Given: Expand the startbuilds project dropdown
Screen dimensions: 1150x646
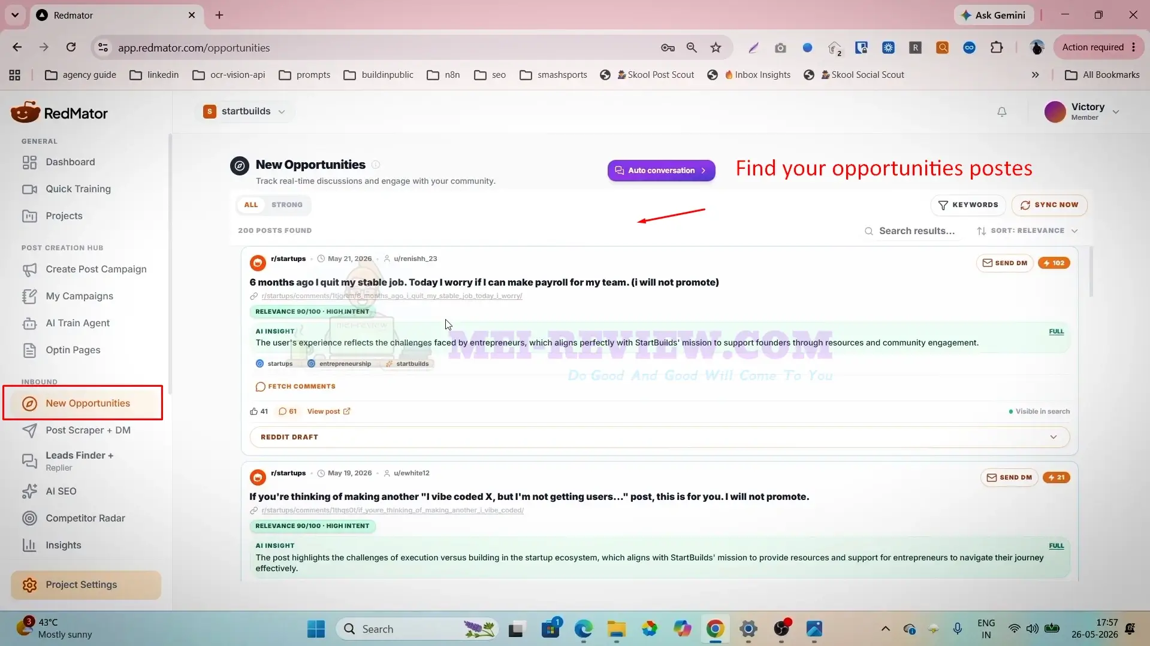Looking at the screenshot, I should (x=245, y=111).
